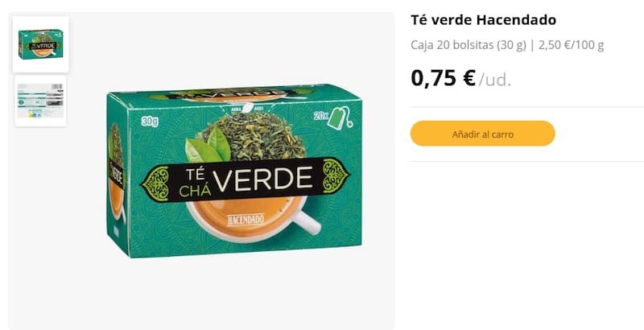Select the front-of-box thumbnail image
The height and width of the screenshot is (330, 644).
[41, 44]
